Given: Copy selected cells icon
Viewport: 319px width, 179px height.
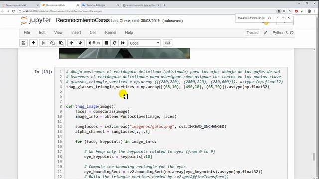Looking at the screenshot, I should click(52, 43).
